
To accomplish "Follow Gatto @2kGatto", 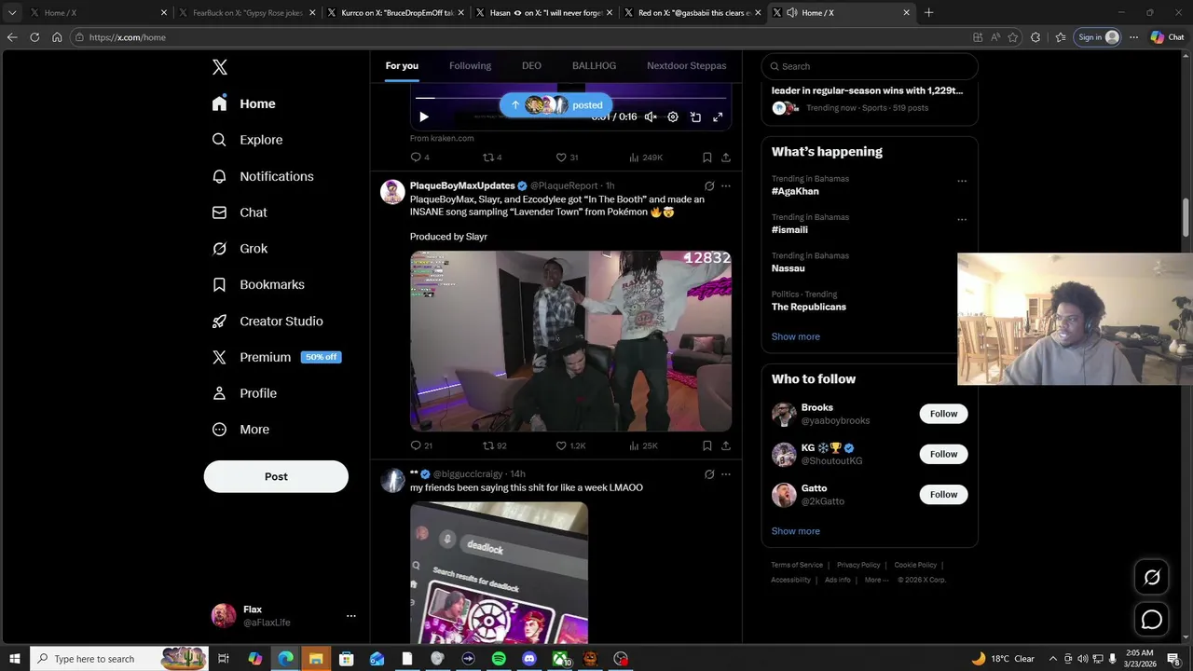I will tap(943, 494).
